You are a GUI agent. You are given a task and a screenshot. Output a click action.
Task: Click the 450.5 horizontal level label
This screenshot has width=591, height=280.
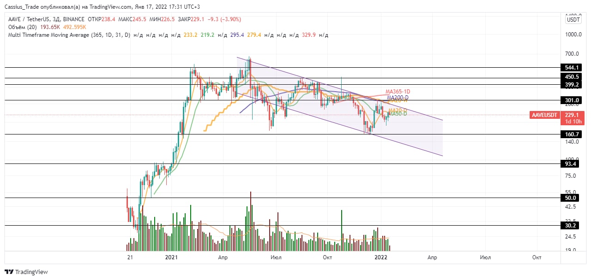click(572, 78)
